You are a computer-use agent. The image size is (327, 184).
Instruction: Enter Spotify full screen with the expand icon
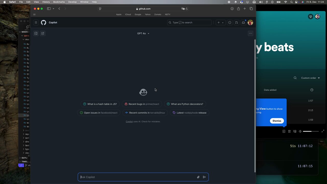(323, 131)
